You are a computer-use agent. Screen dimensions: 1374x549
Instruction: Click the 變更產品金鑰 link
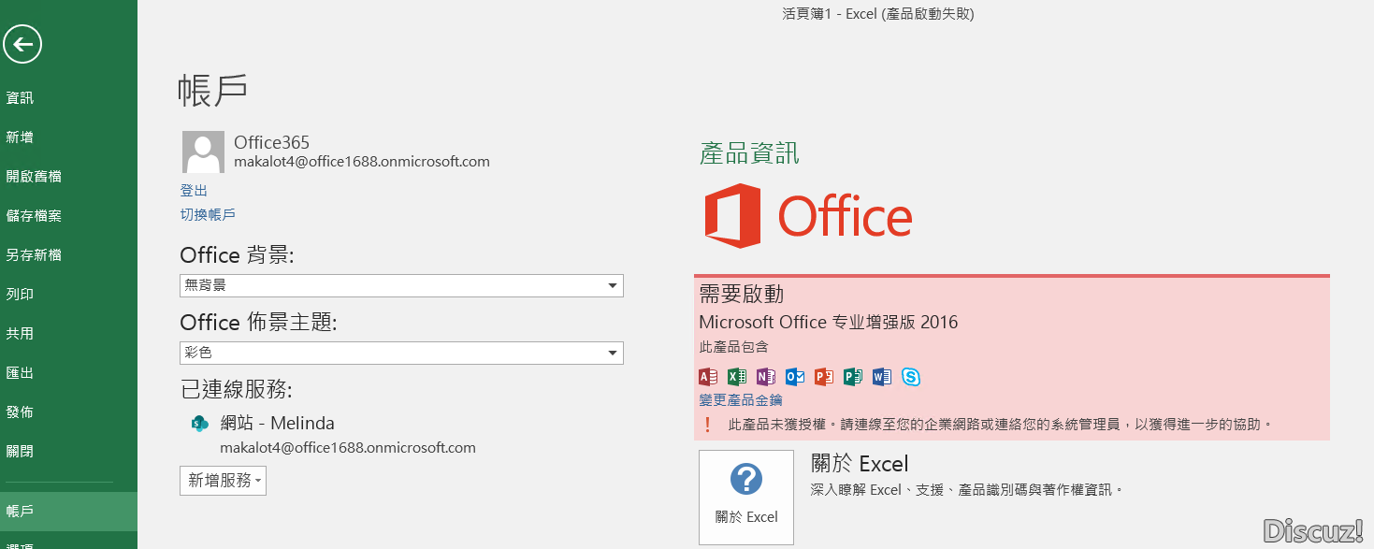[x=741, y=400]
